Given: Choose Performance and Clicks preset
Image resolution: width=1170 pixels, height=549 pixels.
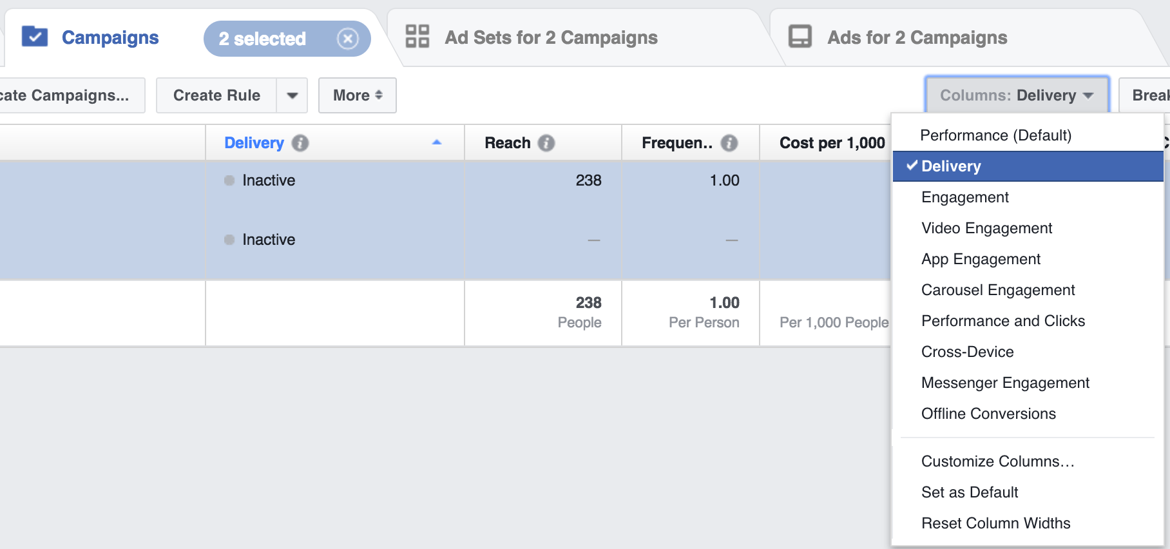Looking at the screenshot, I should click(1028, 321).
